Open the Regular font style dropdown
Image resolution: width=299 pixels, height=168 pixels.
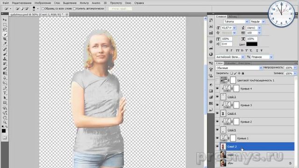[263, 22]
